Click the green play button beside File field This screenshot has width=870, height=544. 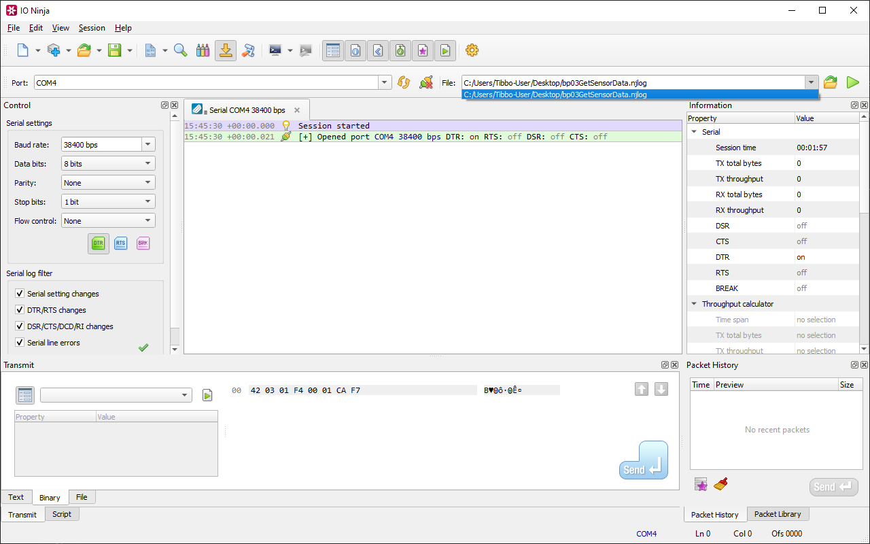pyautogui.click(x=852, y=82)
